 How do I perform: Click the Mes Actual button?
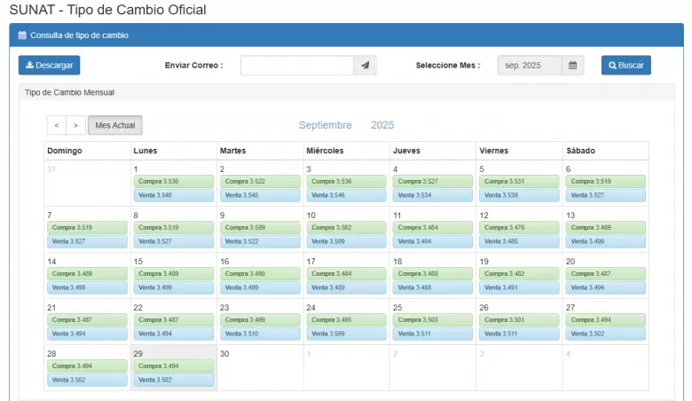115,125
